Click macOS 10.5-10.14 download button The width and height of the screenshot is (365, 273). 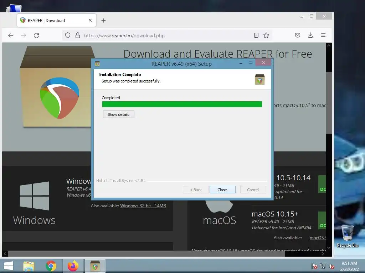tap(322, 184)
